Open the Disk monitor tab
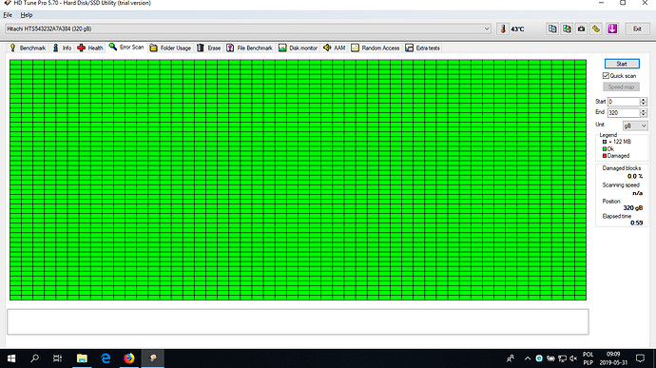 pyautogui.click(x=299, y=48)
